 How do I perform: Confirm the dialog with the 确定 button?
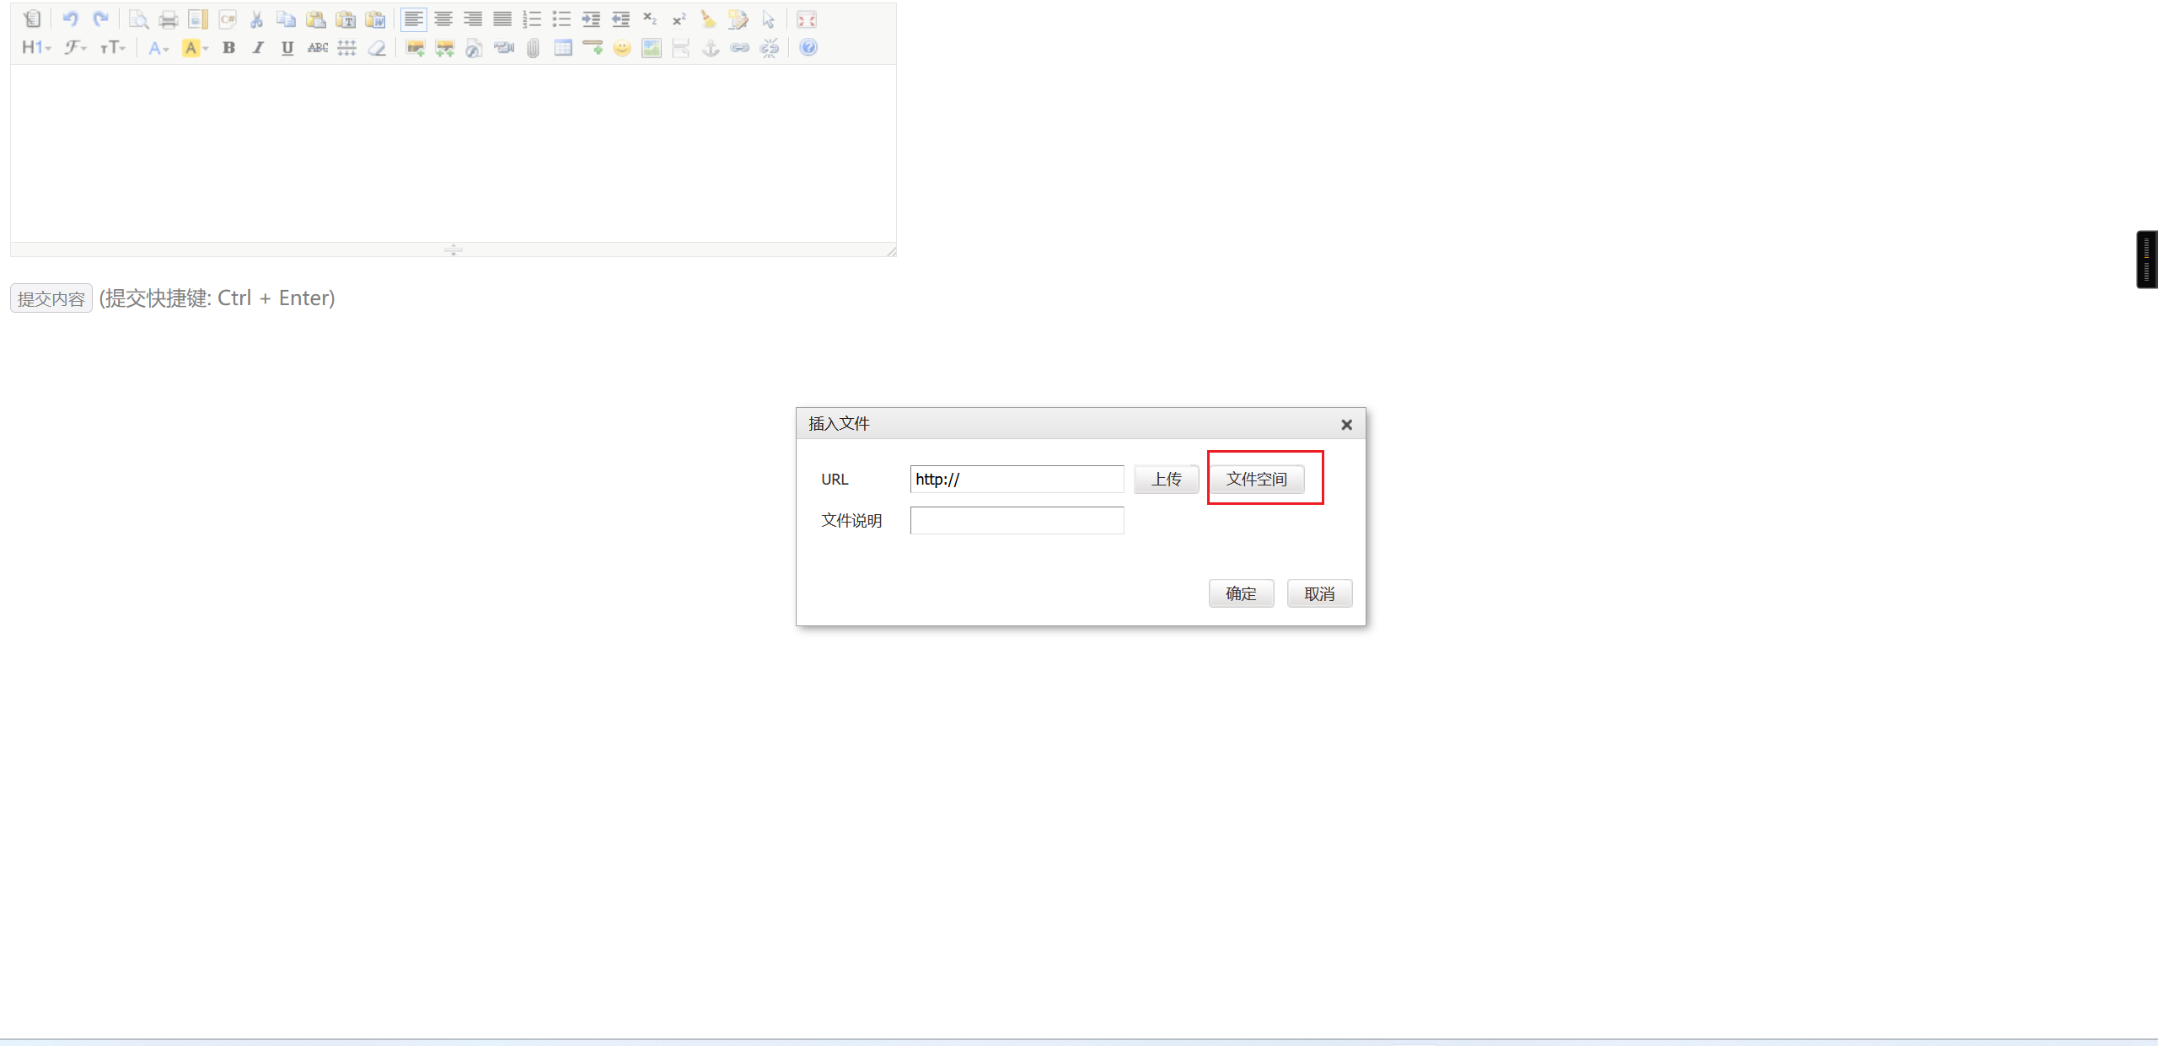pos(1241,593)
